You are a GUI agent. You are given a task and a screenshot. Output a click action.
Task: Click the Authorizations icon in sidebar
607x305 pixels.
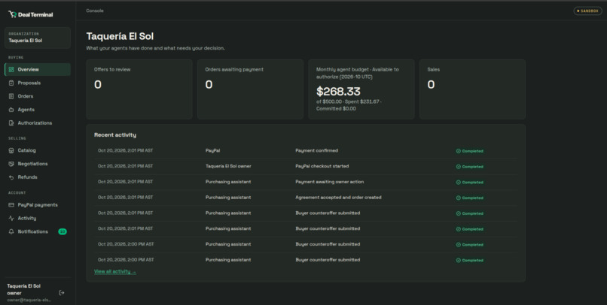[11, 122]
